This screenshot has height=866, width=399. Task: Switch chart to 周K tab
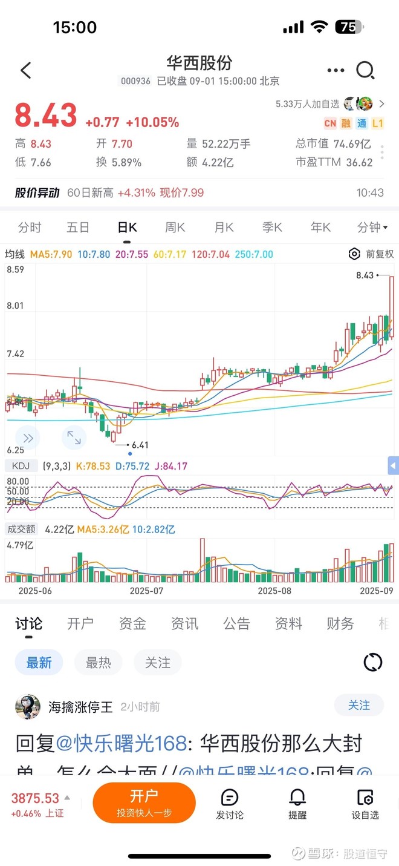(175, 227)
